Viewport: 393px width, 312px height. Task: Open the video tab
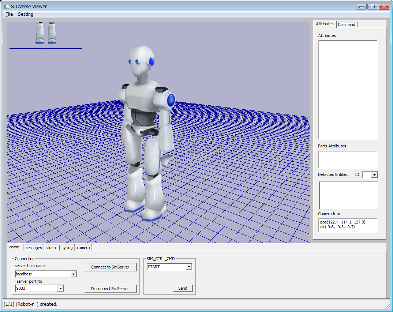[x=51, y=248]
